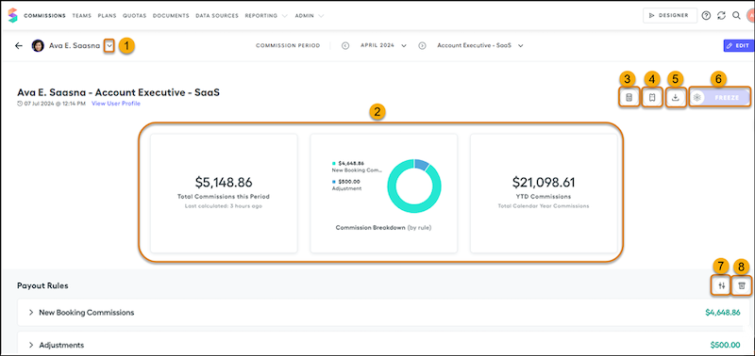The width and height of the screenshot is (755, 356).
Task: Click the Edit button
Action: (739, 45)
